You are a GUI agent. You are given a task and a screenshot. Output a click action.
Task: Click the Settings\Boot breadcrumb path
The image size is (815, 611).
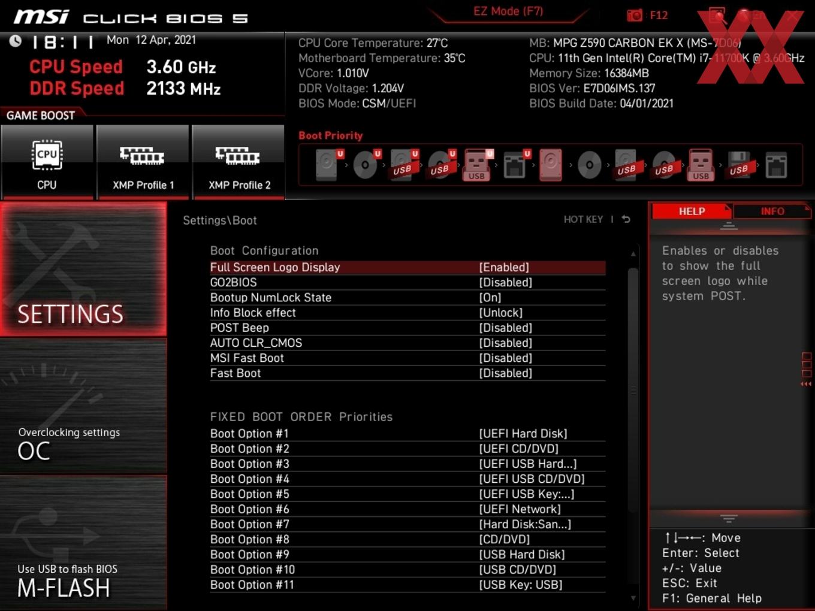coord(220,220)
